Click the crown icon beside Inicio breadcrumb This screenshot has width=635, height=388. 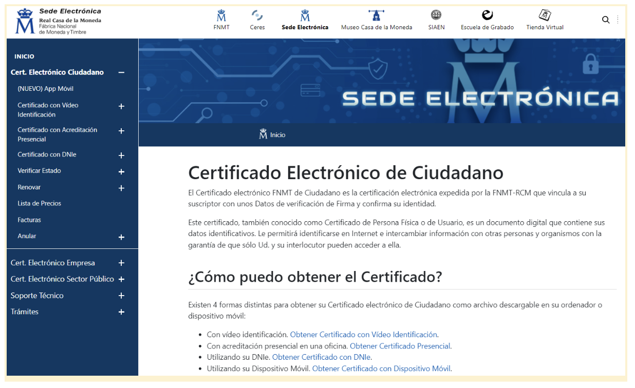coord(264,134)
